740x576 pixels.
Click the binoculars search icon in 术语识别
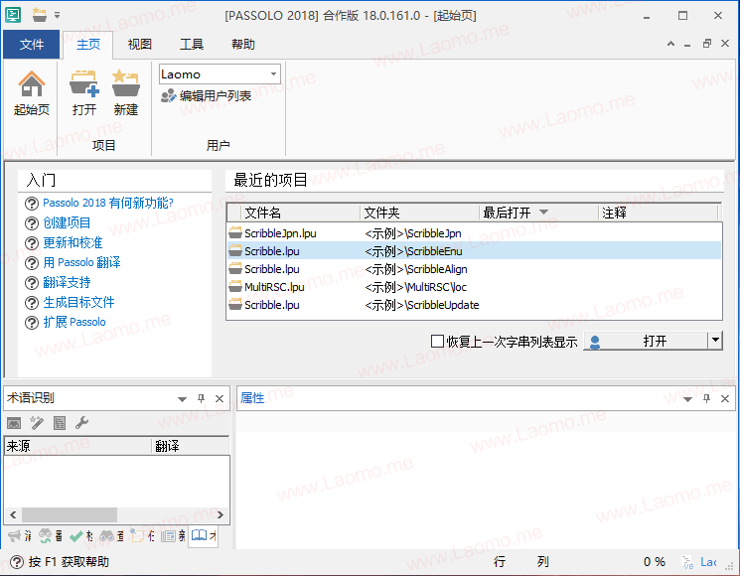click(x=14, y=423)
